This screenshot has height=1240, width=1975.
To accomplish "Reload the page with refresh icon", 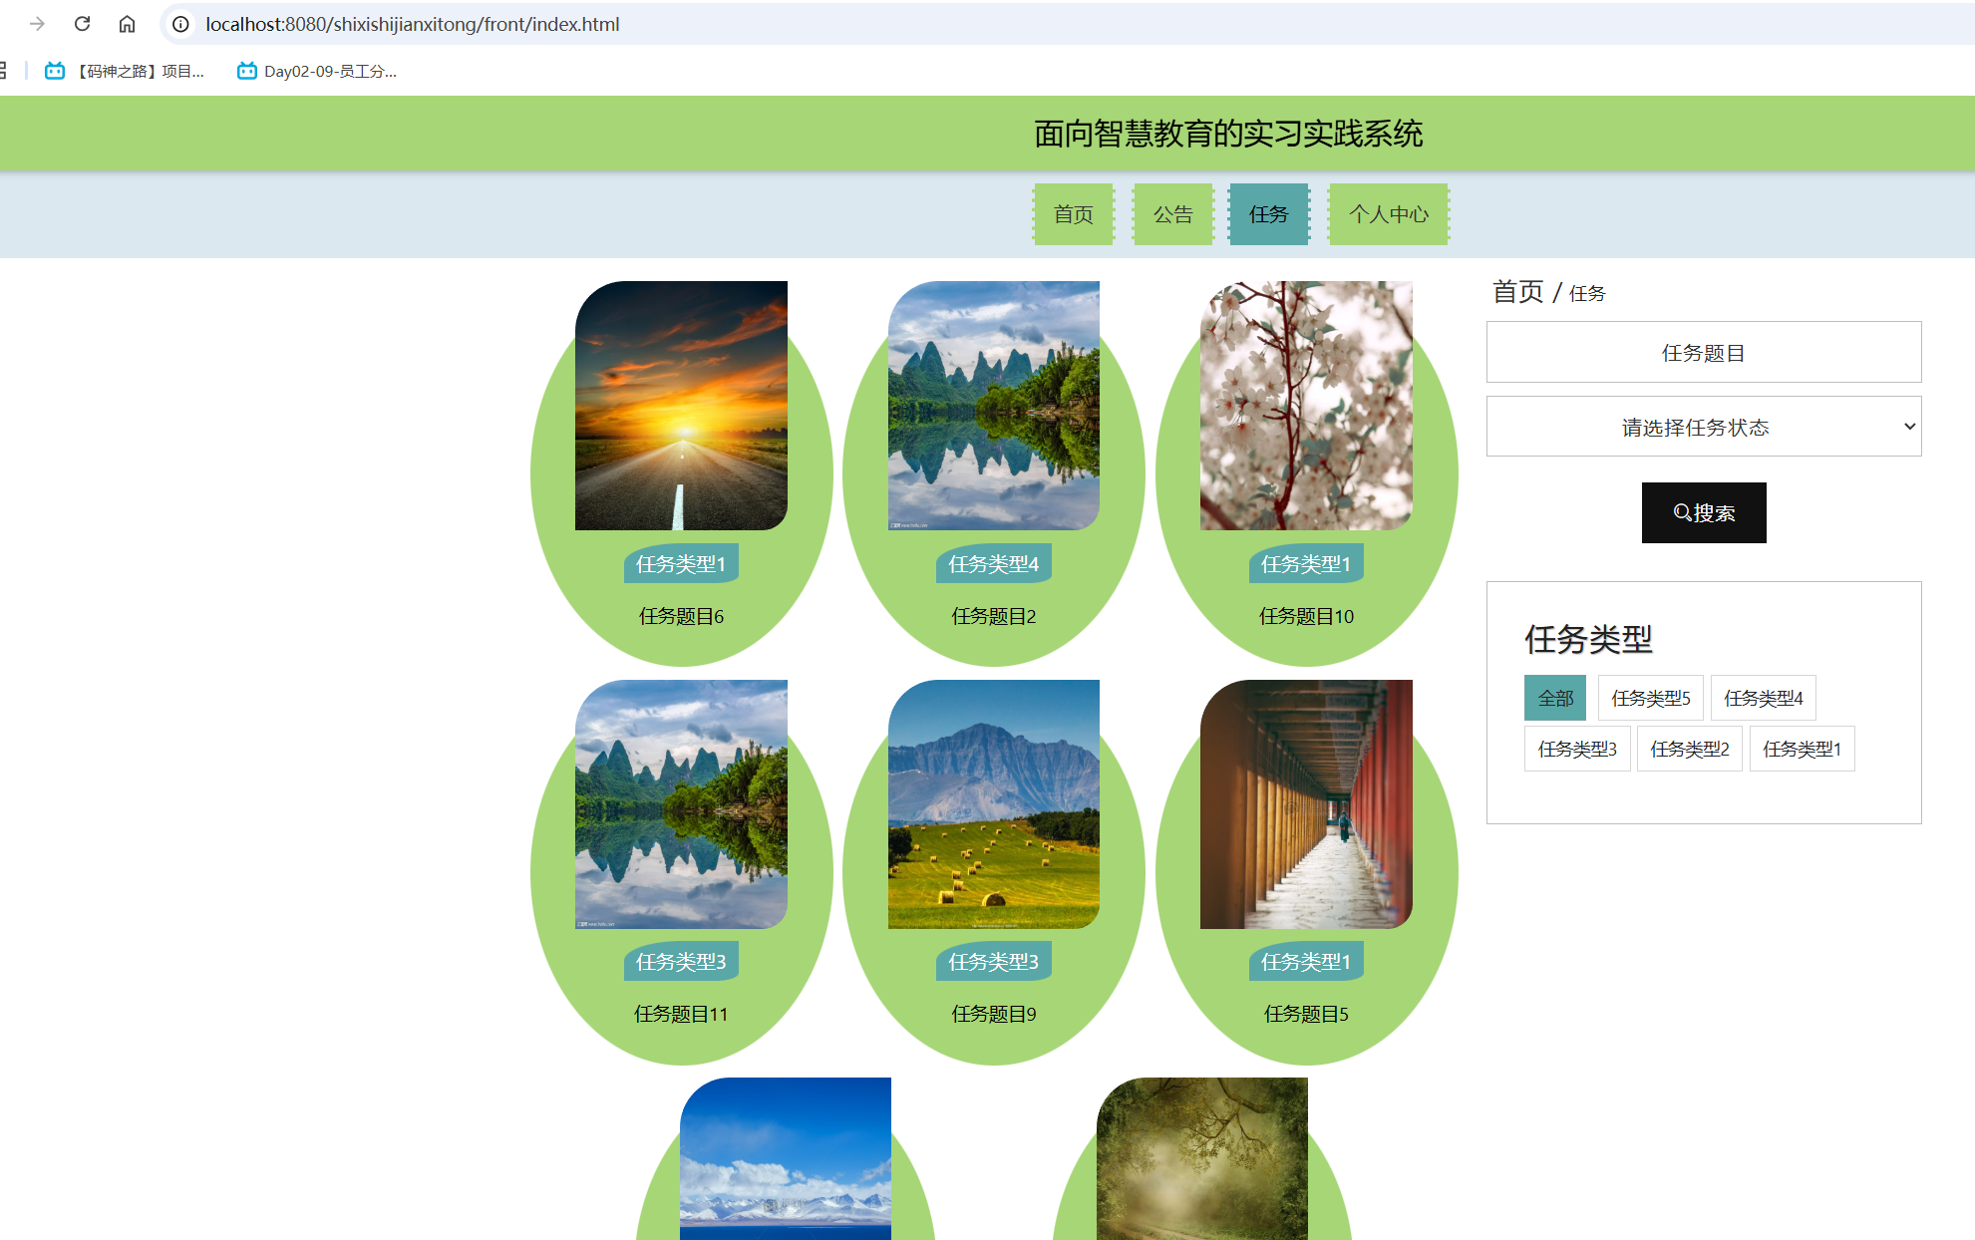I will pyautogui.click(x=83, y=24).
